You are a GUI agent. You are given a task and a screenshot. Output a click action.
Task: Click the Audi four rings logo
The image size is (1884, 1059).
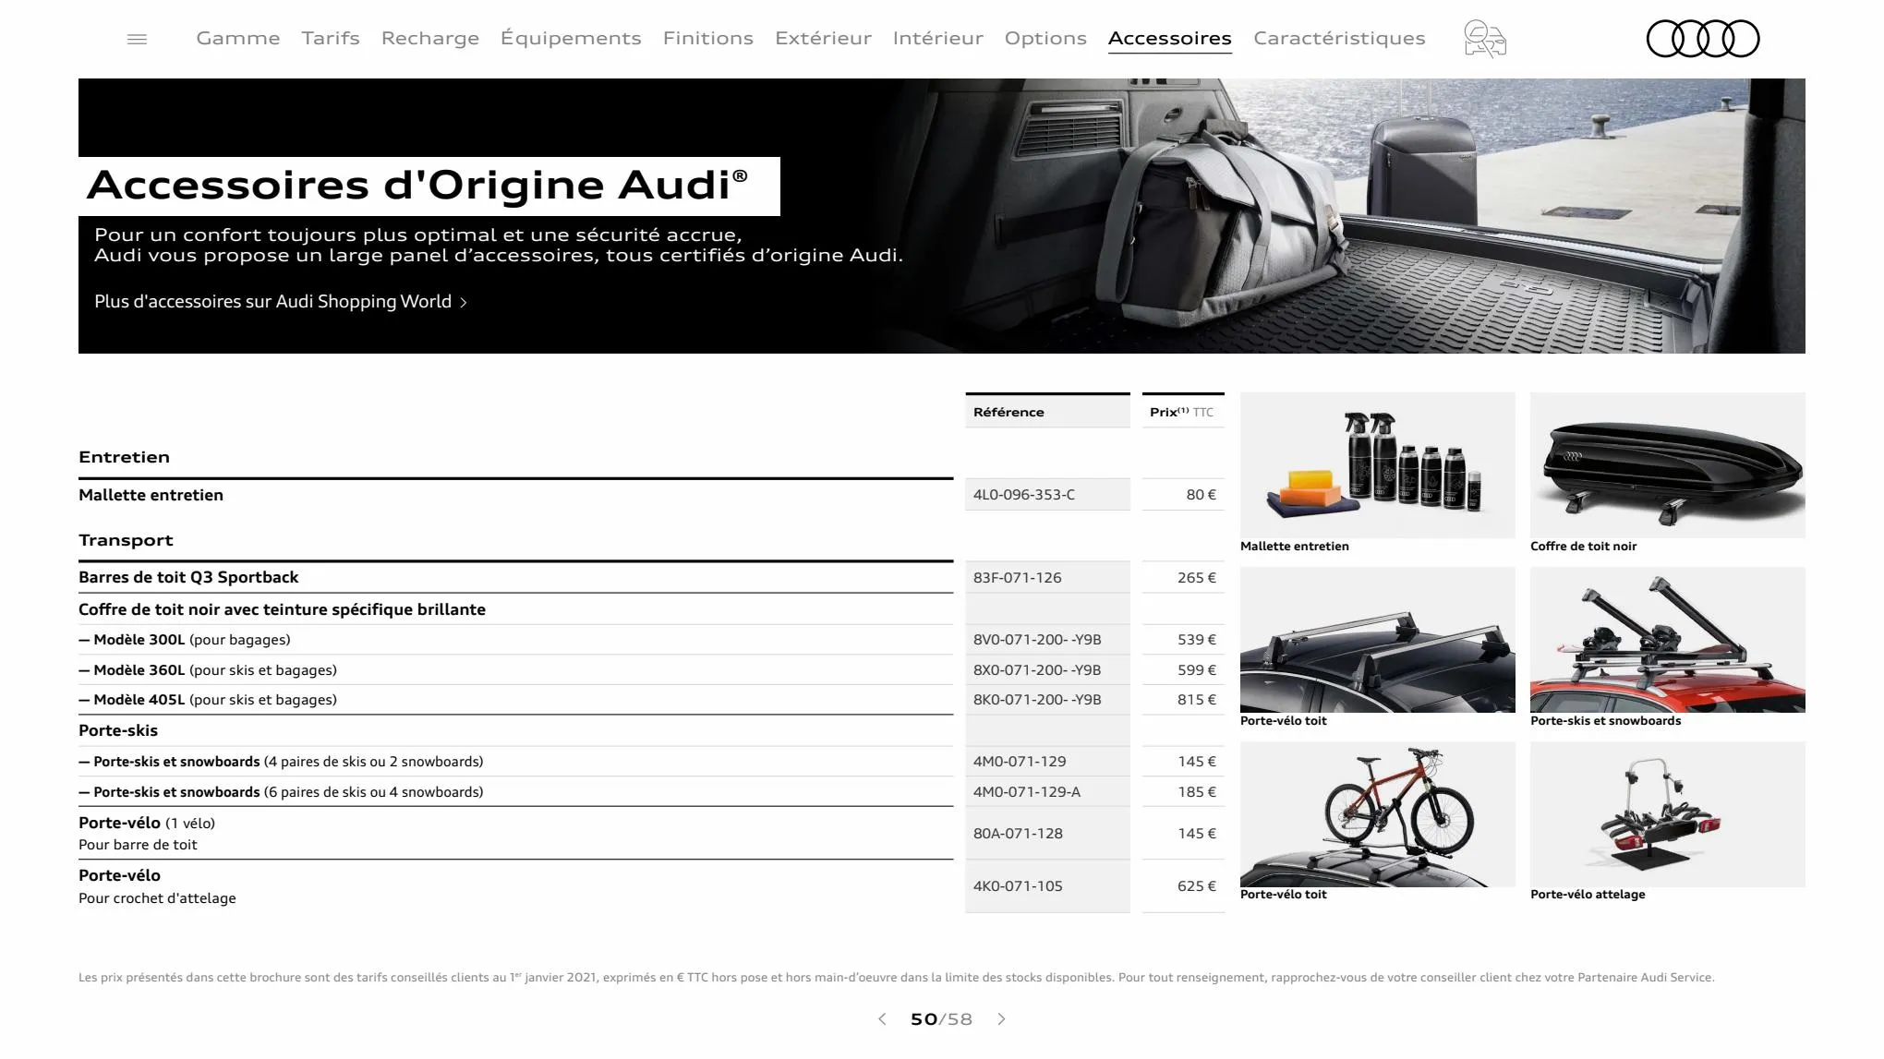1703,39
